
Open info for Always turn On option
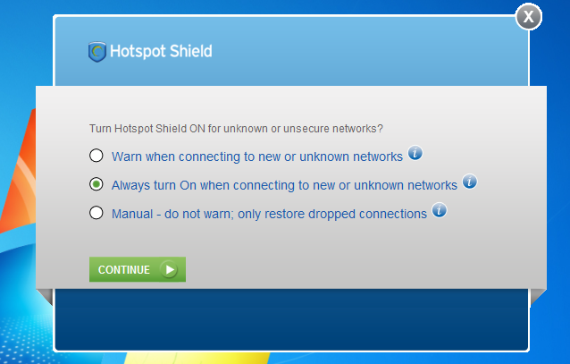(470, 182)
